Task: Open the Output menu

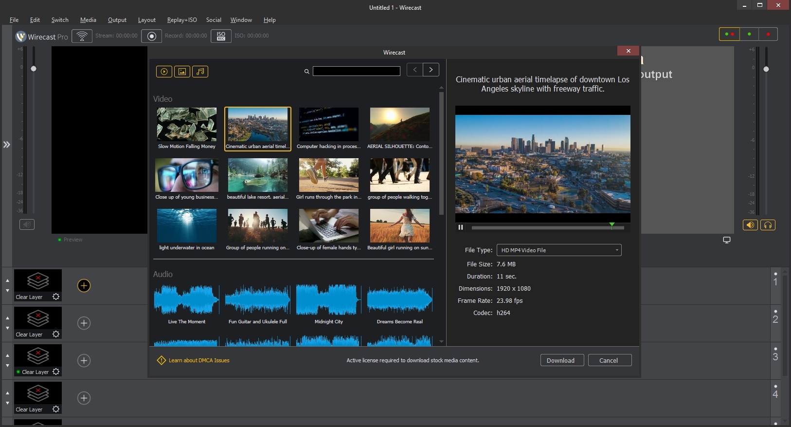Action: coord(117,20)
